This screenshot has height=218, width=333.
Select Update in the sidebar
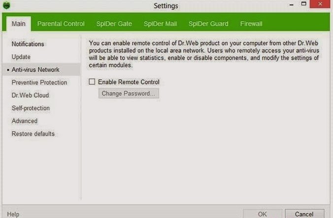click(41, 57)
